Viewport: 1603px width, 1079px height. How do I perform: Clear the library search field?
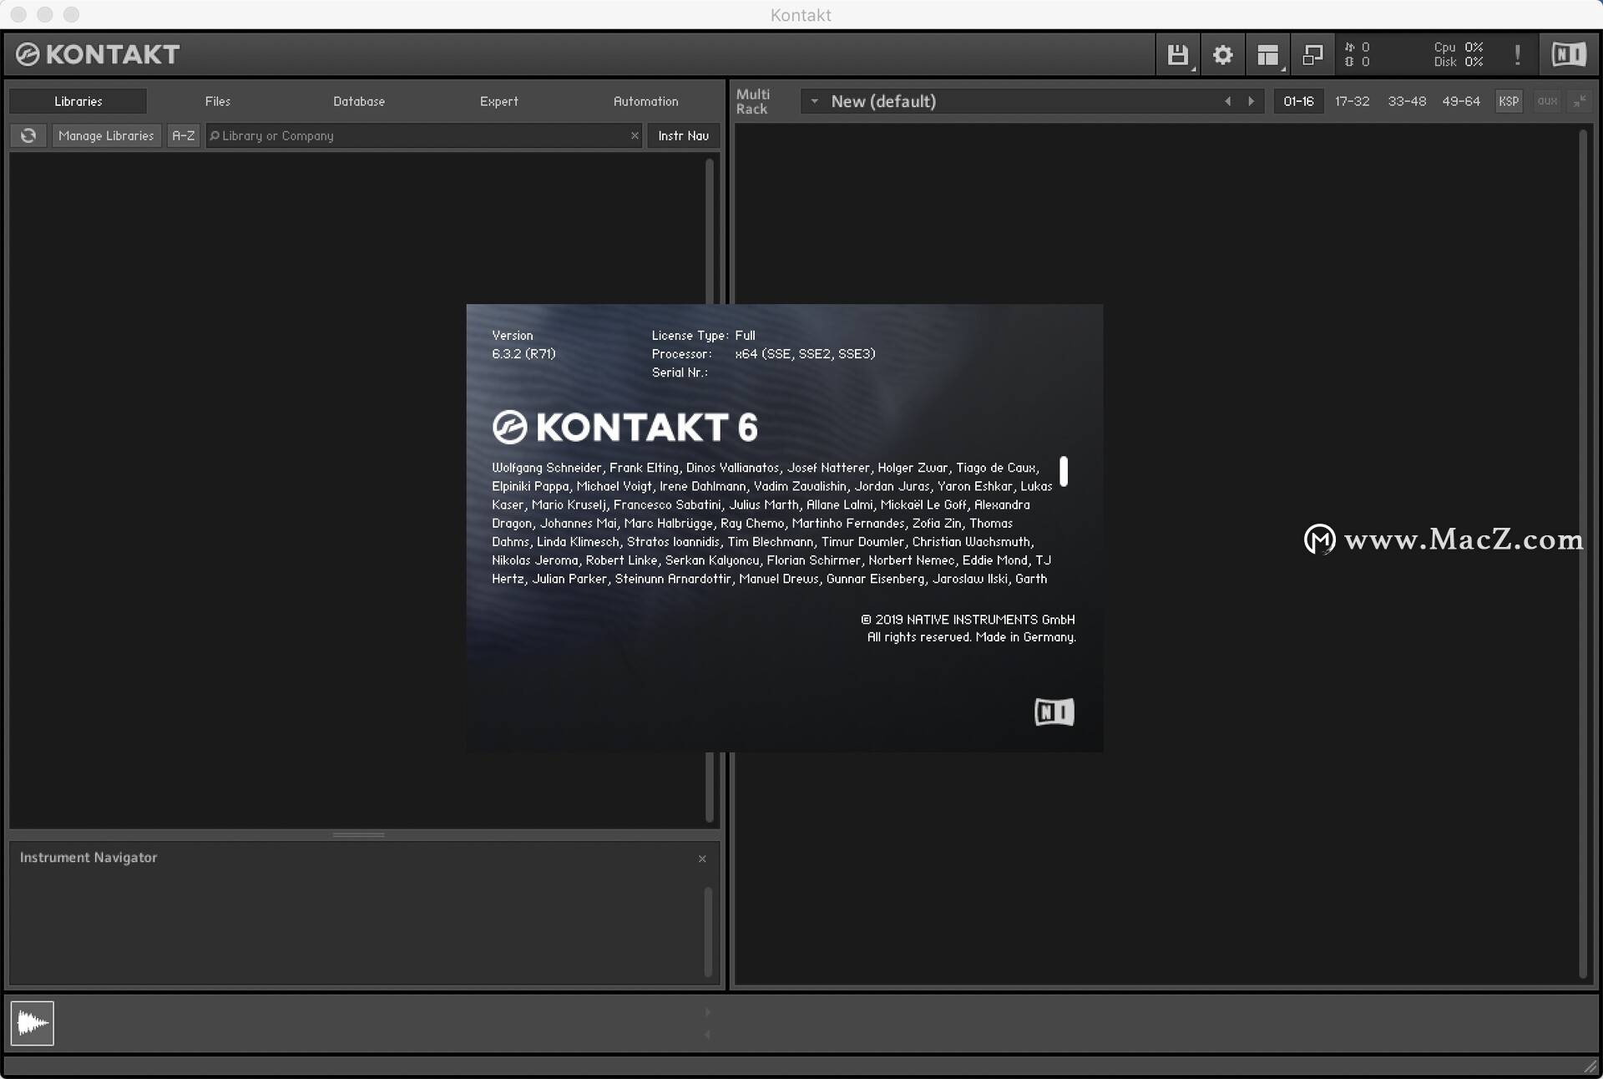click(x=635, y=135)
